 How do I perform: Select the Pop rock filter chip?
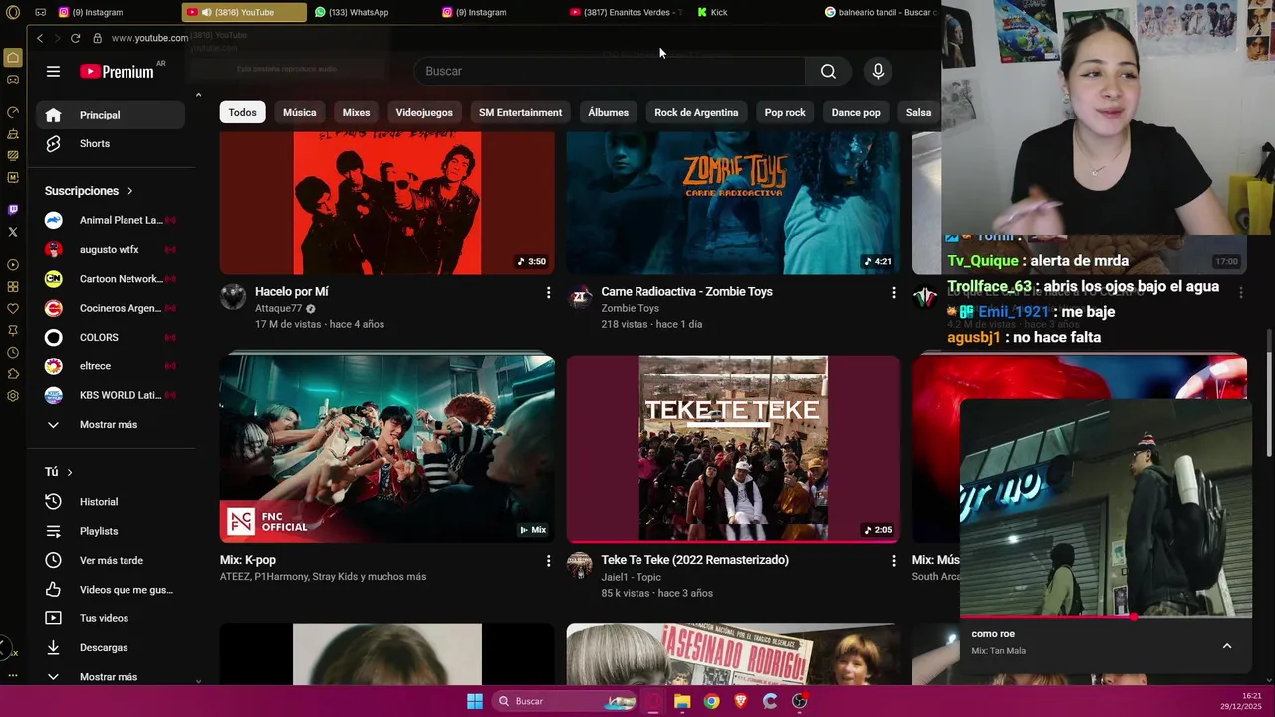click(785, 112)
